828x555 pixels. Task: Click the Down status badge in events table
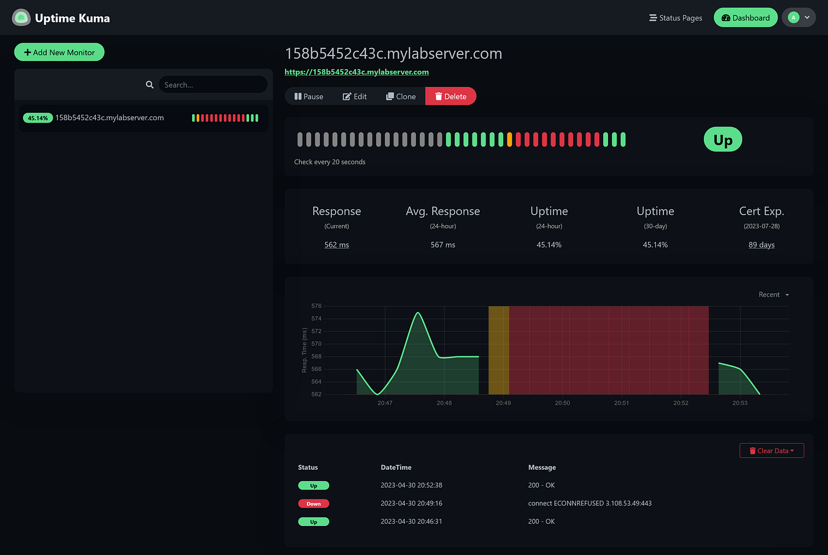(x=313, y=504)
